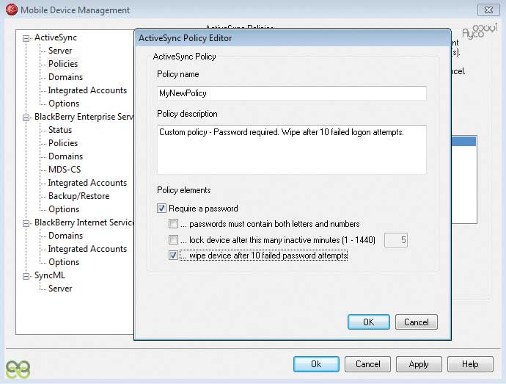Screen dimensions: 506x384
Task: Click the Policy name input field
Action: coord(291,93)
